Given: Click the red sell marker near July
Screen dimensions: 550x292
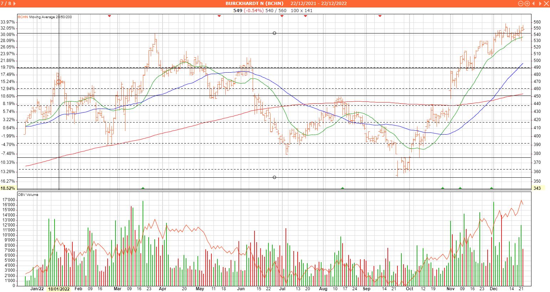Looking at the screenshot, I should click(282, 16).
